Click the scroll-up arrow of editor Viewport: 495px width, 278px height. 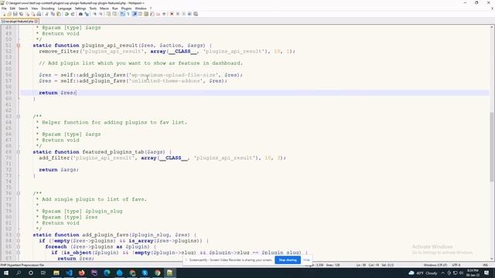click(x=492, y=28)
